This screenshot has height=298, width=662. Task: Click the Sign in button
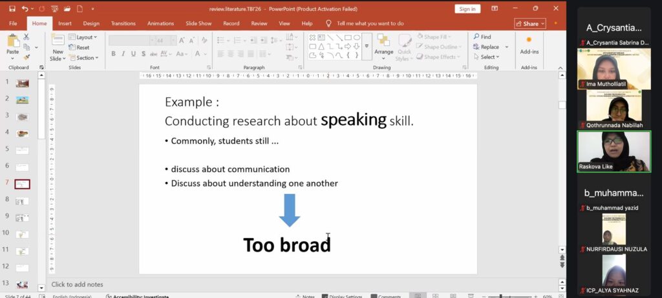466,9
